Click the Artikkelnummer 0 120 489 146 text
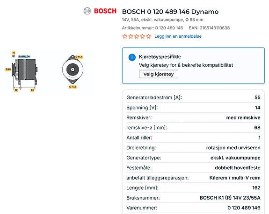This screenshot has width=269, height=214. pyautogui.click(x=153, y=28)
